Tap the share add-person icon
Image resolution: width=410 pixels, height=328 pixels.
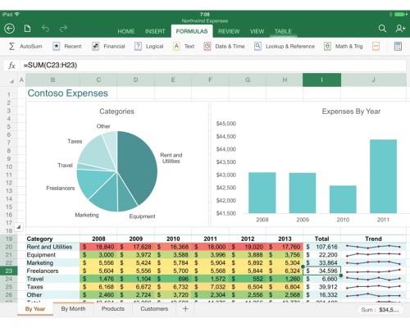pos(400,29)
